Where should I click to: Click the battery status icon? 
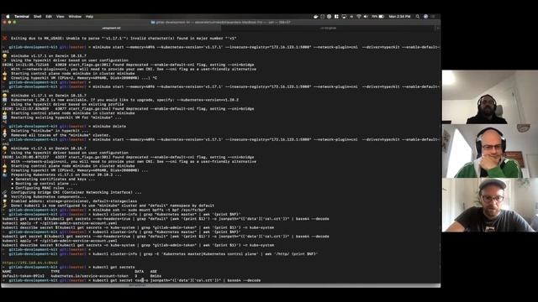381,17
